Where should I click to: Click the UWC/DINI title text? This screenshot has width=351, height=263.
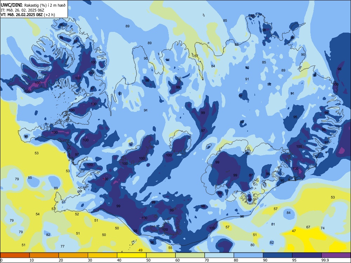point(11,5)
